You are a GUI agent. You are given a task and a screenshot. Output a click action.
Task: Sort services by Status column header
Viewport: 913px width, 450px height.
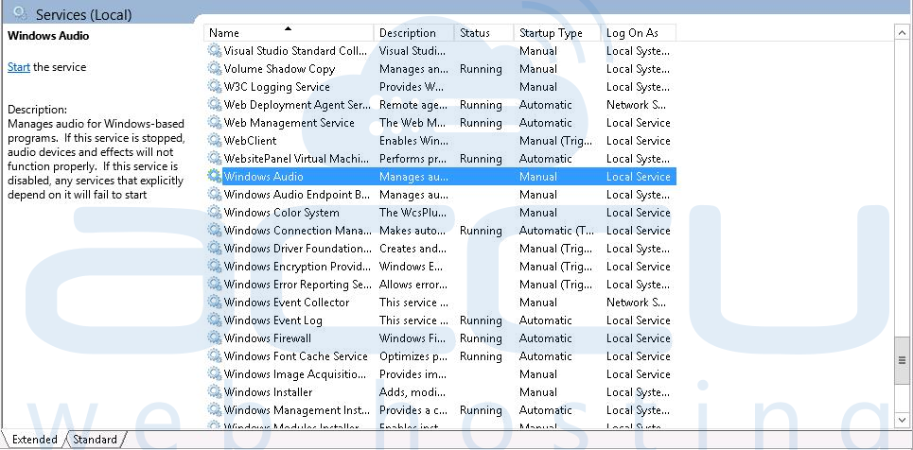483,33
